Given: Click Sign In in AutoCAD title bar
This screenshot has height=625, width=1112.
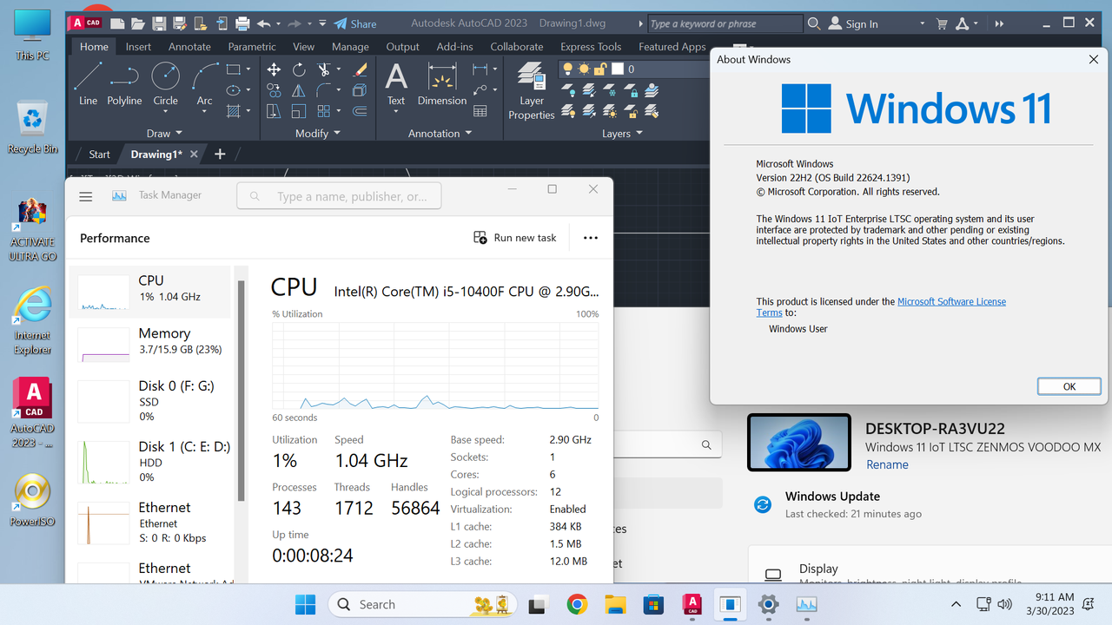Looking at the screenshot, I should point(853,23).
